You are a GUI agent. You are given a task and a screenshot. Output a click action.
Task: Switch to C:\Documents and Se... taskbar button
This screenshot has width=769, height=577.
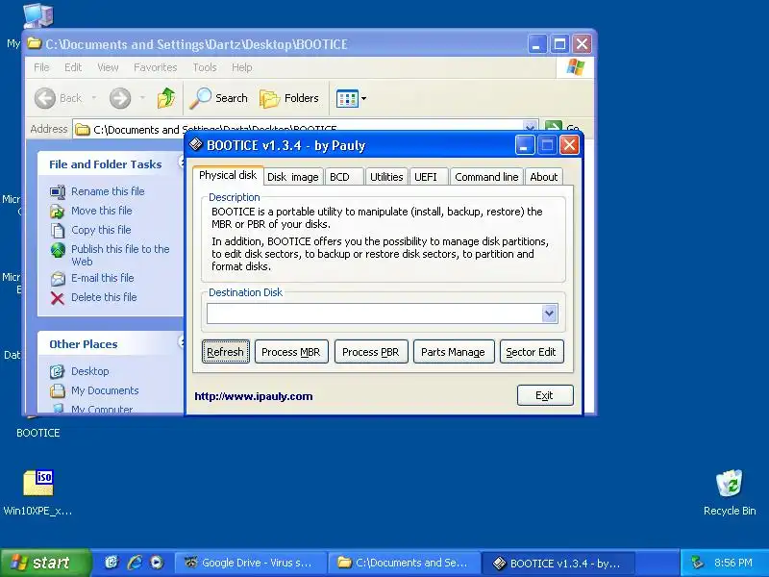pos(403,563)
